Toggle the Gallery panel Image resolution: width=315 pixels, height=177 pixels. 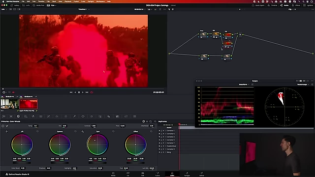[15, 5]
